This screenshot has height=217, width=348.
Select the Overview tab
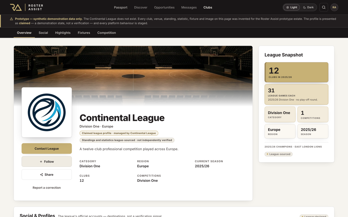tap(24, 33)
